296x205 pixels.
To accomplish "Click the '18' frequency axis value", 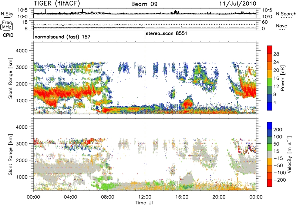I will tap(25, 22).
